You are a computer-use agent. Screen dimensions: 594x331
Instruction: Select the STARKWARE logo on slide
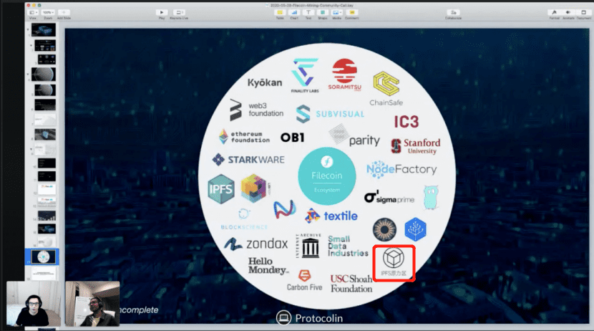pyautogui.click(x=248, y=160)
